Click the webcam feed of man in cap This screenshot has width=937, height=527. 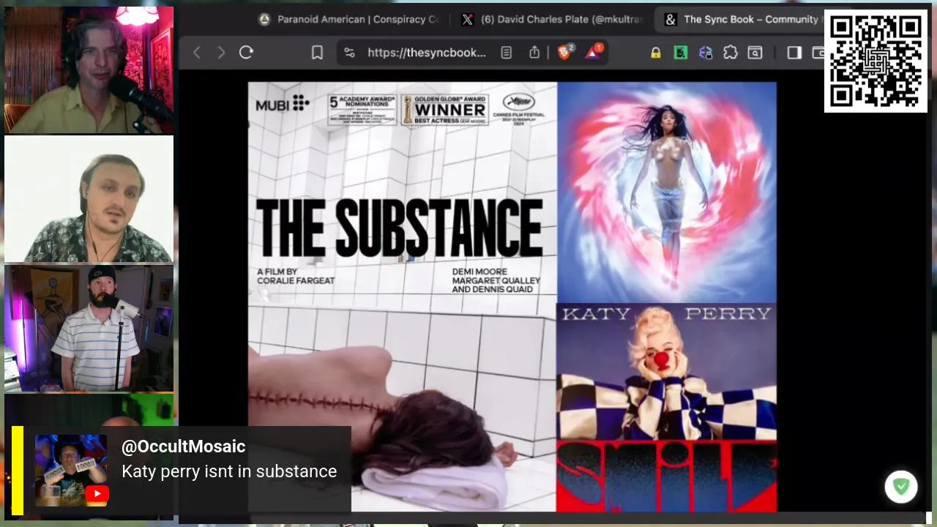tap(89, 329)
